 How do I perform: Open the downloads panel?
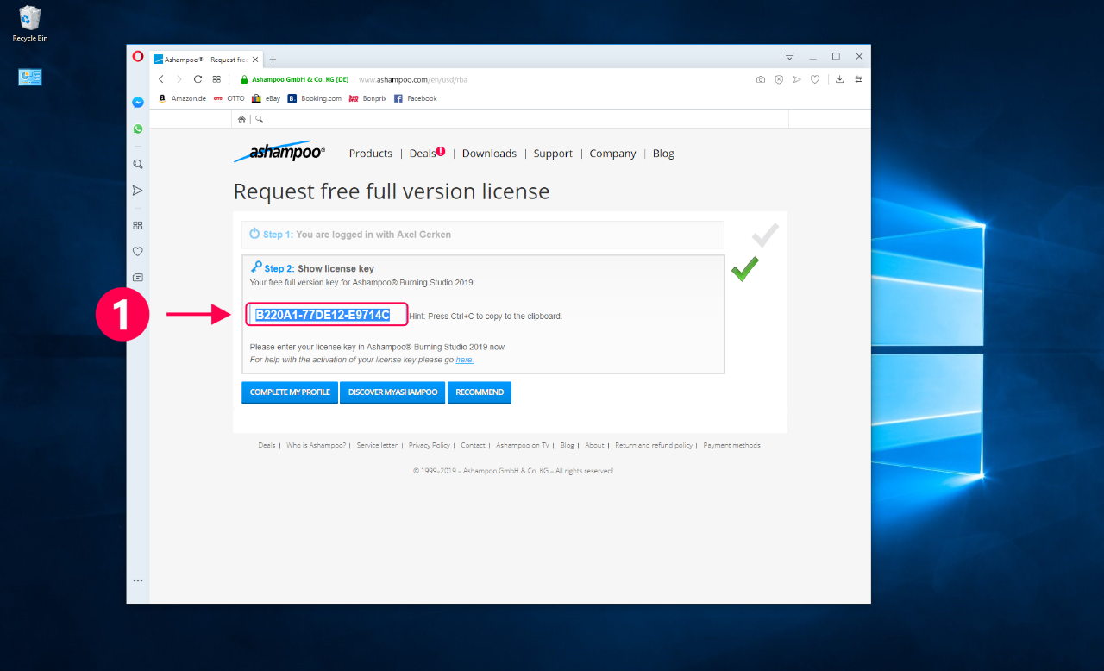tap(839, 79)
